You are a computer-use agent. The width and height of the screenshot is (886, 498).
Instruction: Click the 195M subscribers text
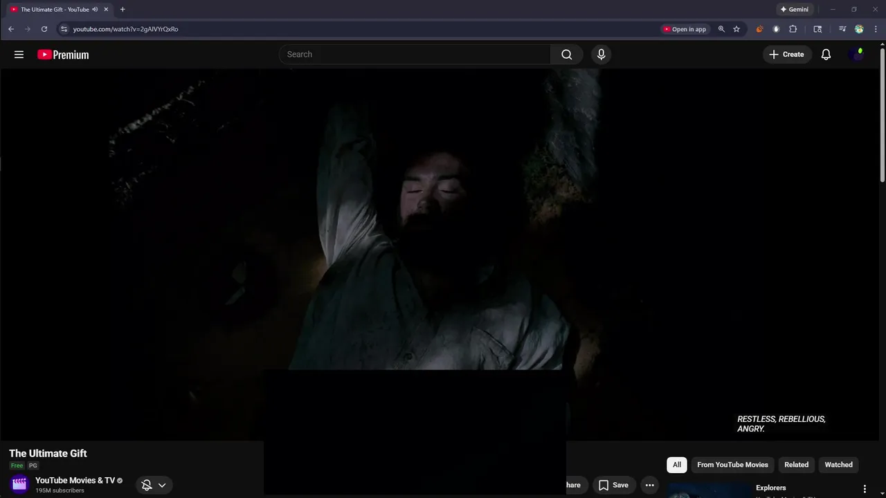point(60,490)
